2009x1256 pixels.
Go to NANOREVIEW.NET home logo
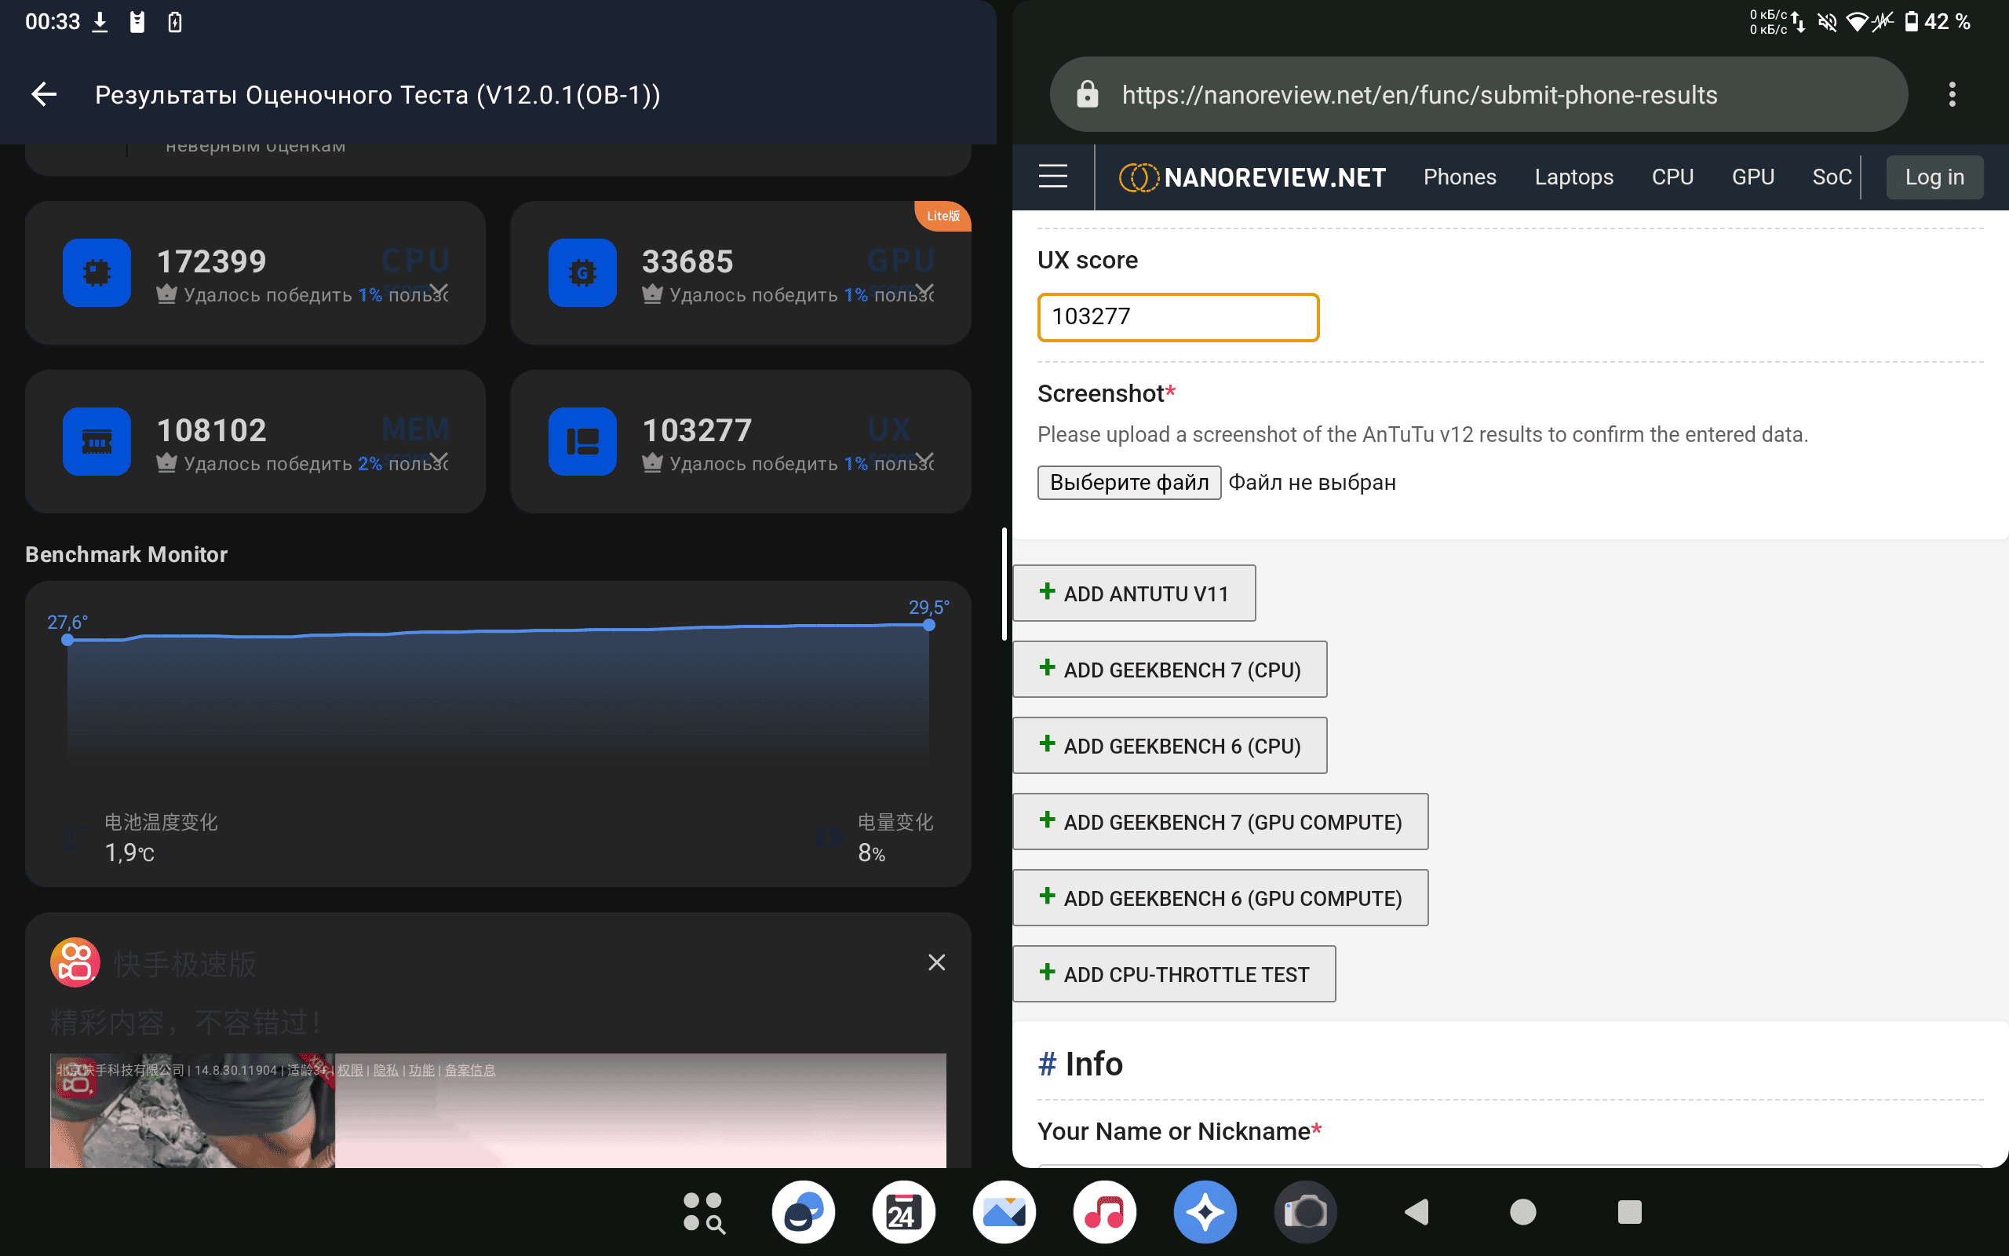1252,177
